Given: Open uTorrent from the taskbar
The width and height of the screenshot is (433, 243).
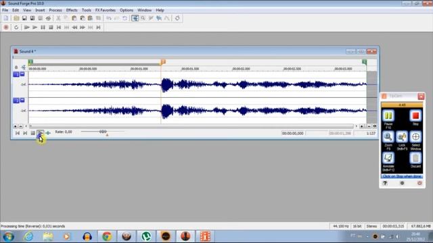Looking at the screenshot, I should 146,237.
